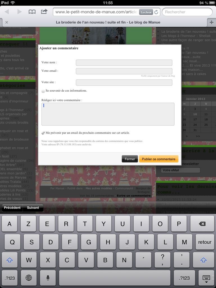Tap the retour key
This screenshot has width=216, height=288.
point(205,242)
